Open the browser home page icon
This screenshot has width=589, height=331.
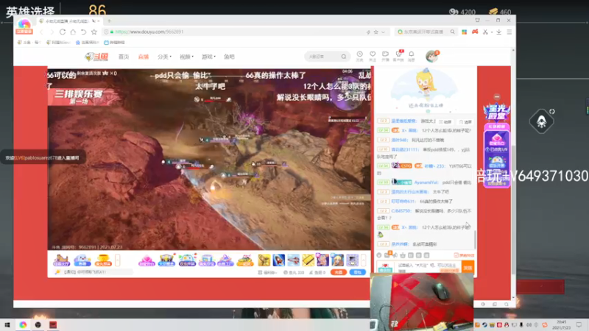point(73,32)
